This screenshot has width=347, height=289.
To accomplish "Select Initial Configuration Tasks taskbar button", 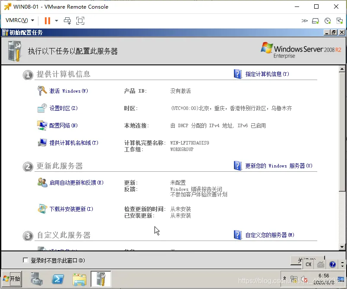I will (x=101, y=279).
